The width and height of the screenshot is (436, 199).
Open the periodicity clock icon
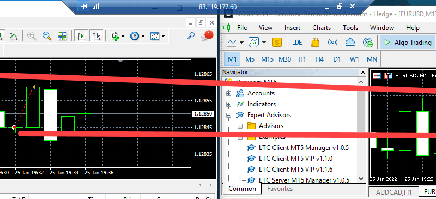135,36
